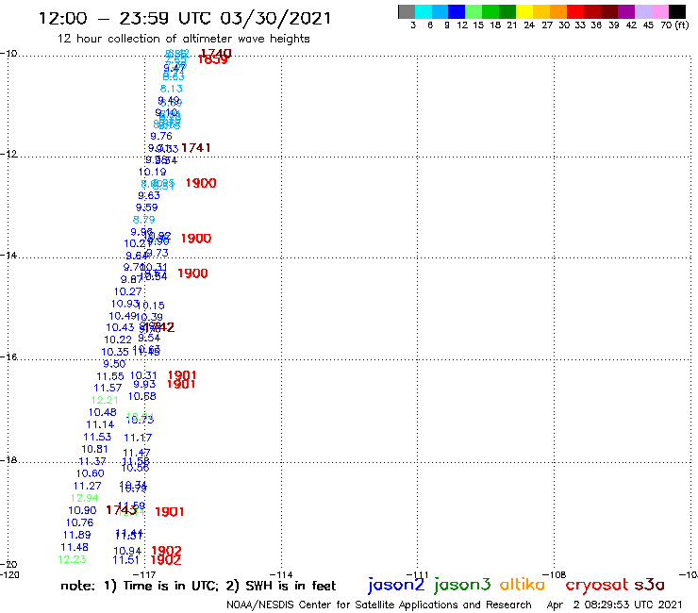Click the subtitle '12 hour collection of altimeter wave heights'
698x613 pixels.
183,39
